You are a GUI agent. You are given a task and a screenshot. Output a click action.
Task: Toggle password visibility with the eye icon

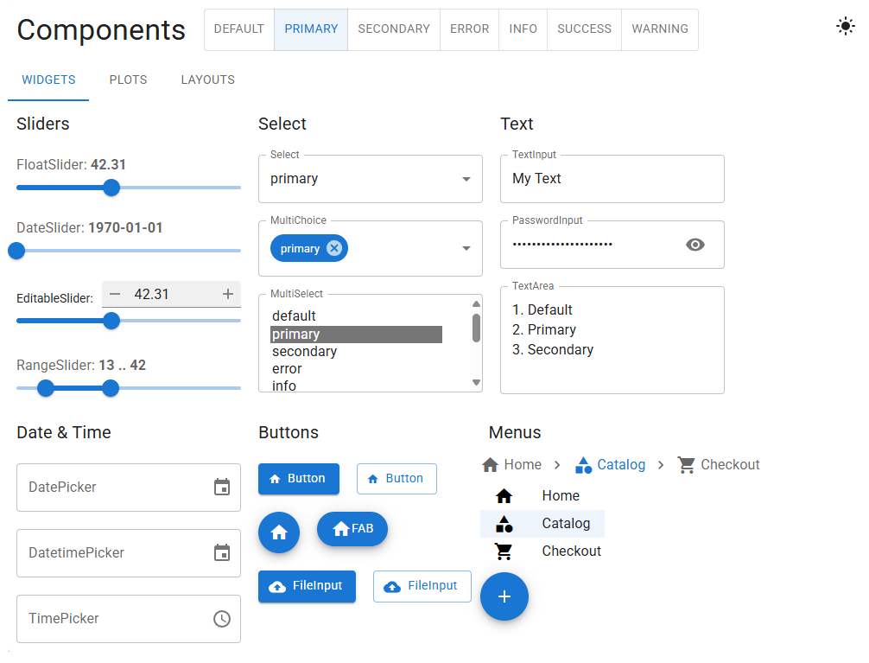(695, 245)
